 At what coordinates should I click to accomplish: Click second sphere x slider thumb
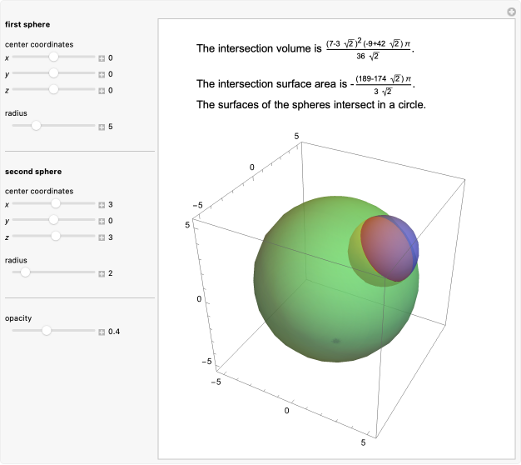pos(56,204)
